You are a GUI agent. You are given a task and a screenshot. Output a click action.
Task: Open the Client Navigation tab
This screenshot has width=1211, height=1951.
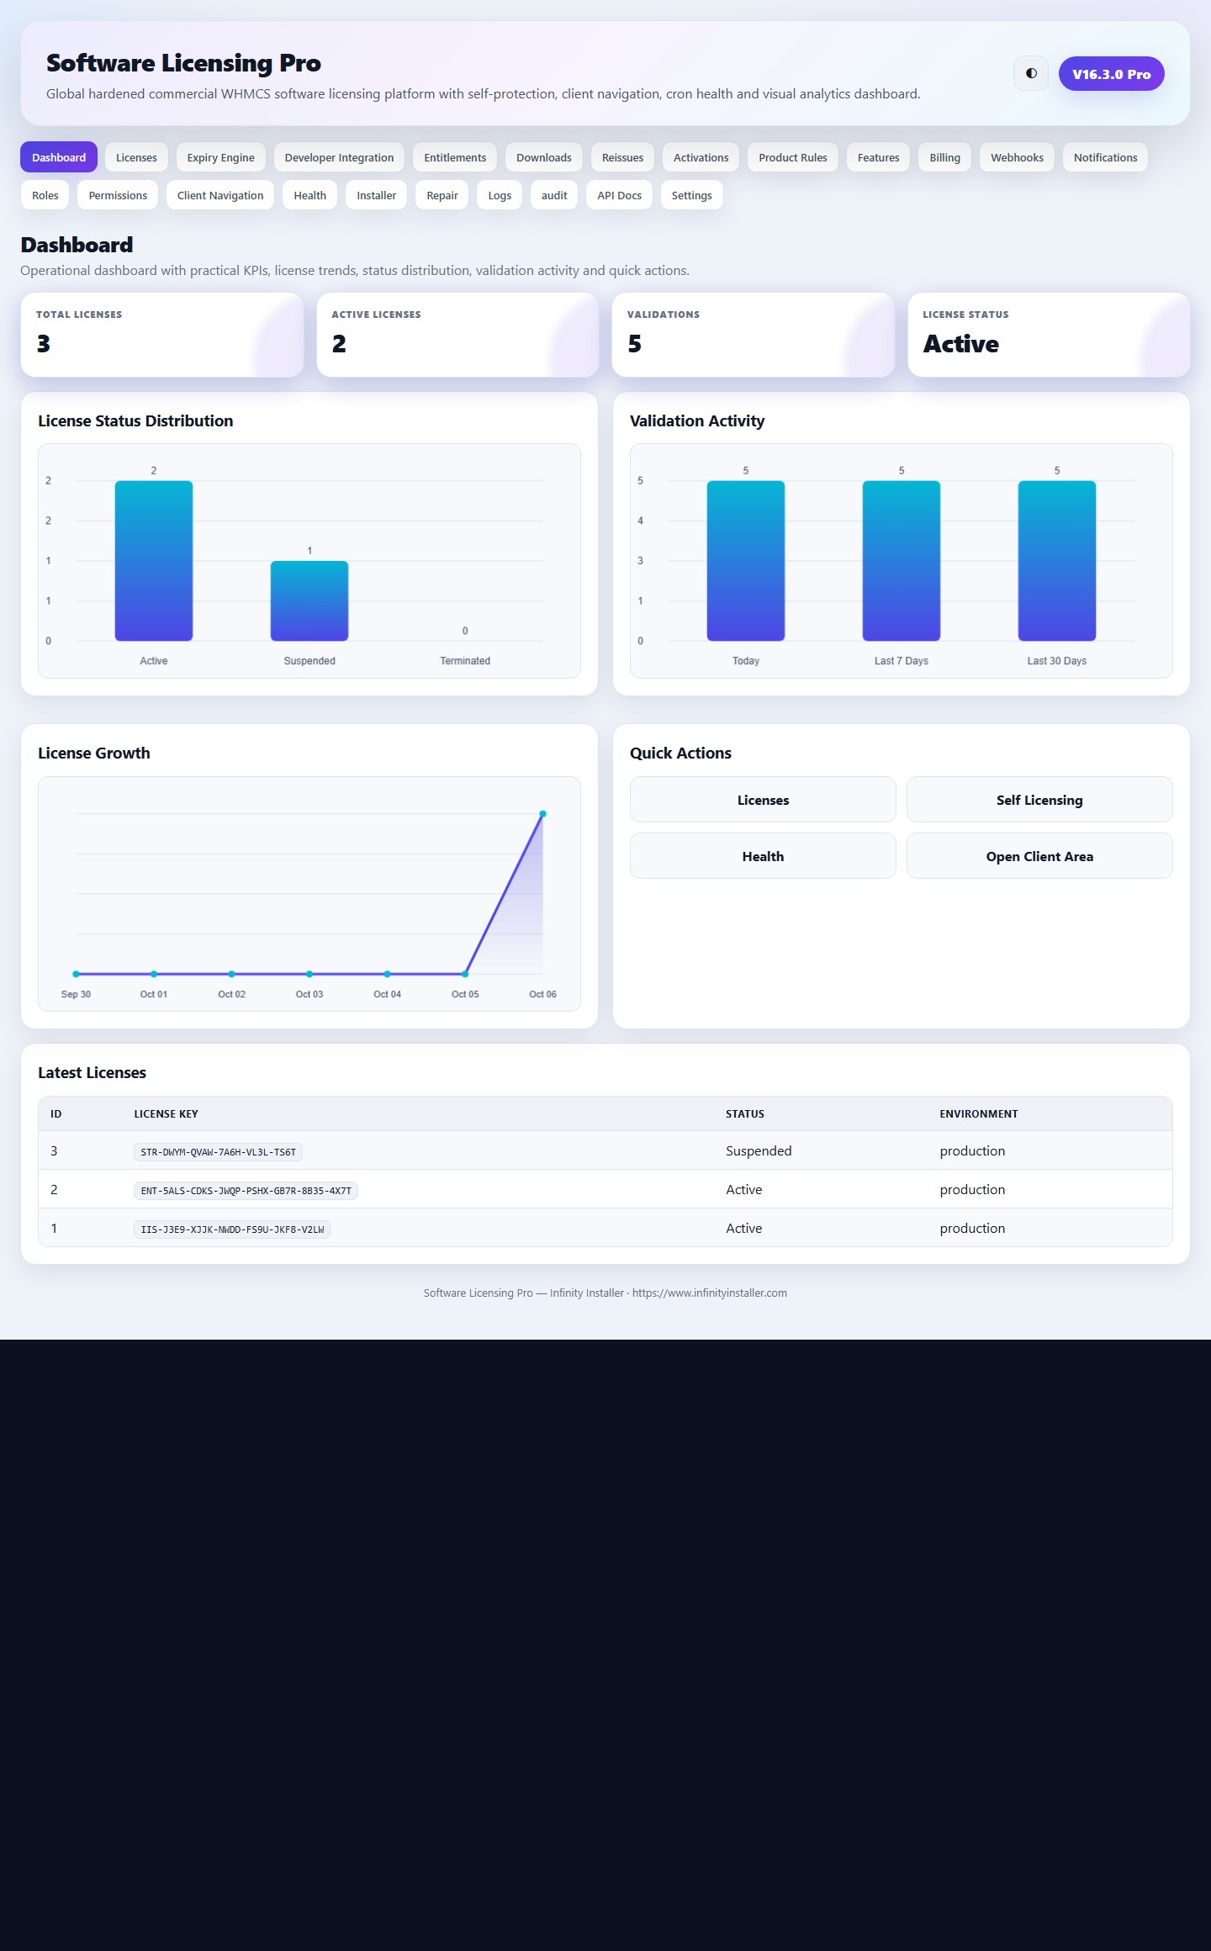(x=220, y=195)
